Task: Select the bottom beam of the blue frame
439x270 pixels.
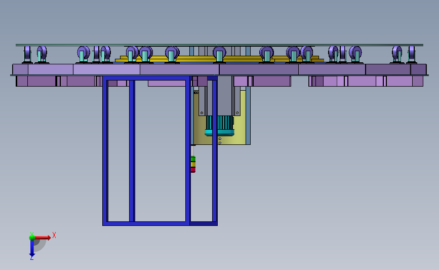Action: click(160, 223)
